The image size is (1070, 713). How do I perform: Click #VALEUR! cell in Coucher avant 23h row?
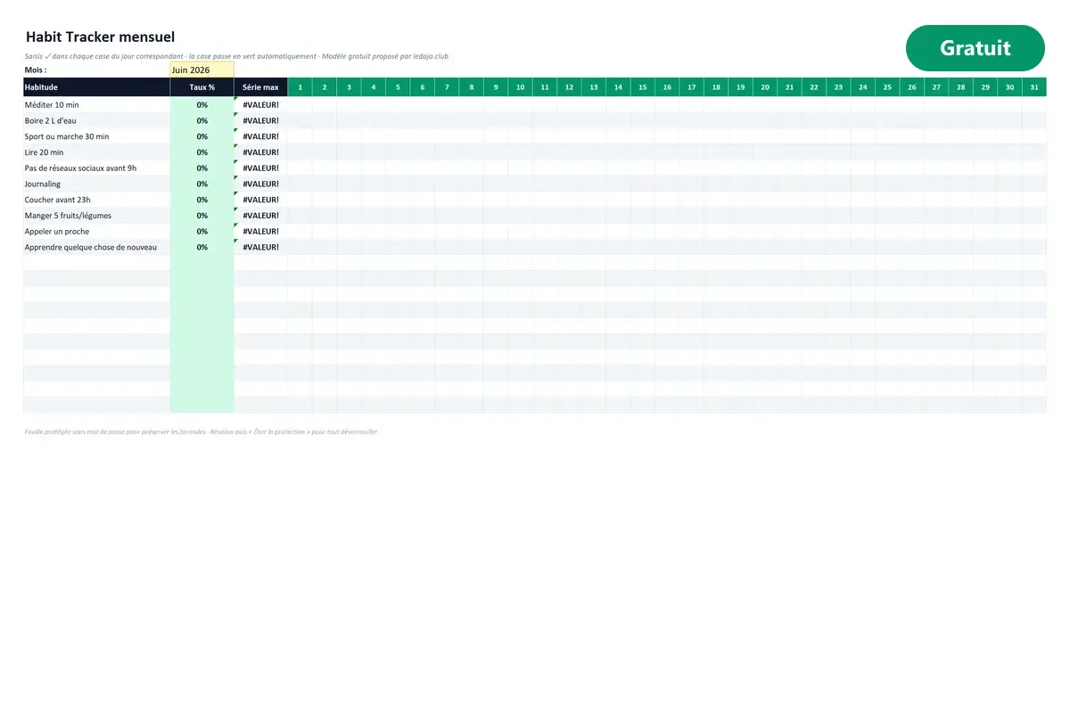tap(260, 200)
